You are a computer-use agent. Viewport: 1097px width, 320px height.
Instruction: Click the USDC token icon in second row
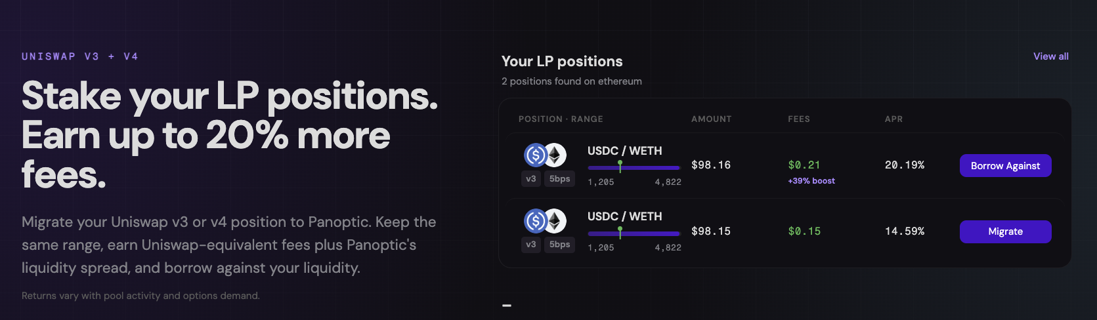pos(536,221)
